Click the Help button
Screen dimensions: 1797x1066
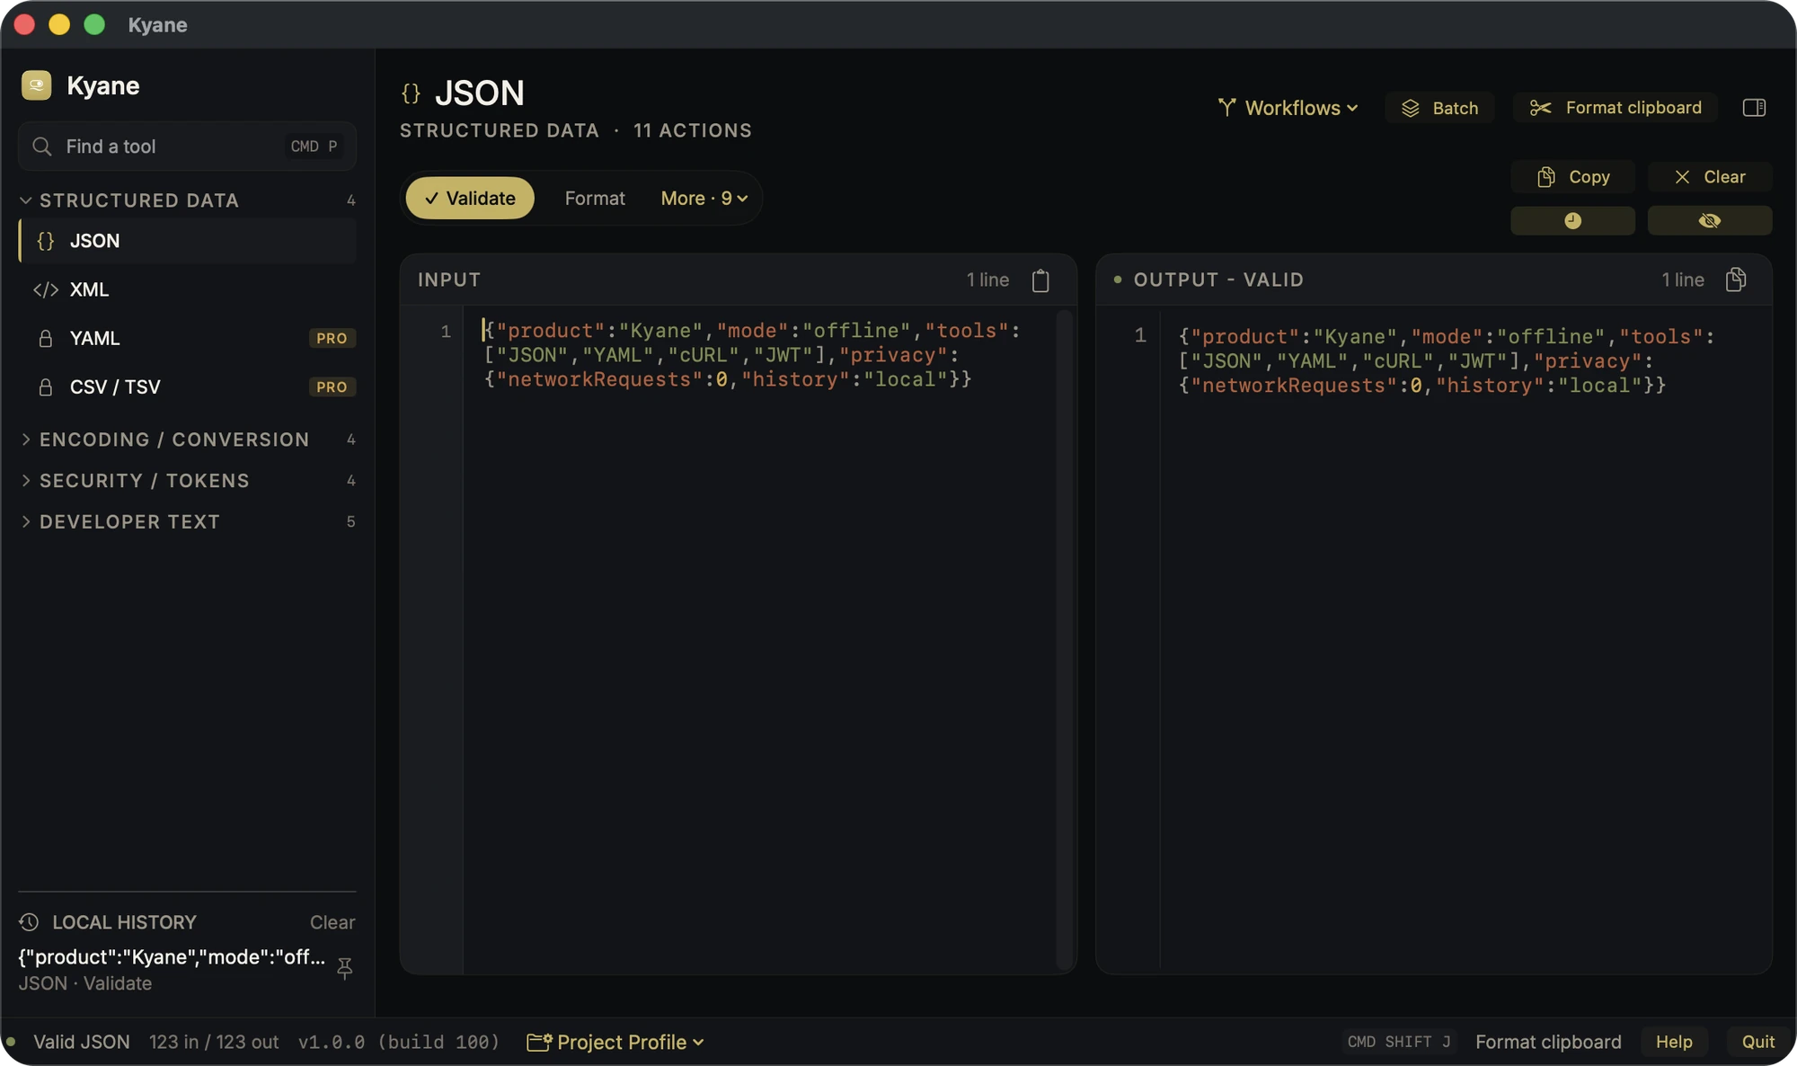point(1674,1042)
